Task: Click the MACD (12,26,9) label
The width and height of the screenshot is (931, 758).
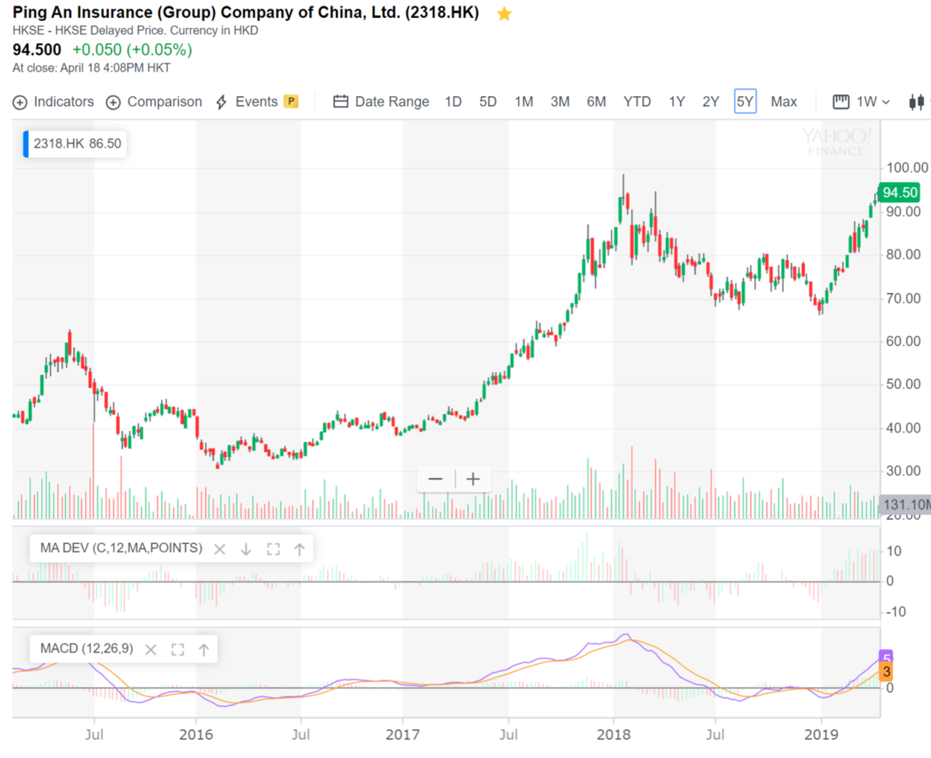Action: click(87, 648)
